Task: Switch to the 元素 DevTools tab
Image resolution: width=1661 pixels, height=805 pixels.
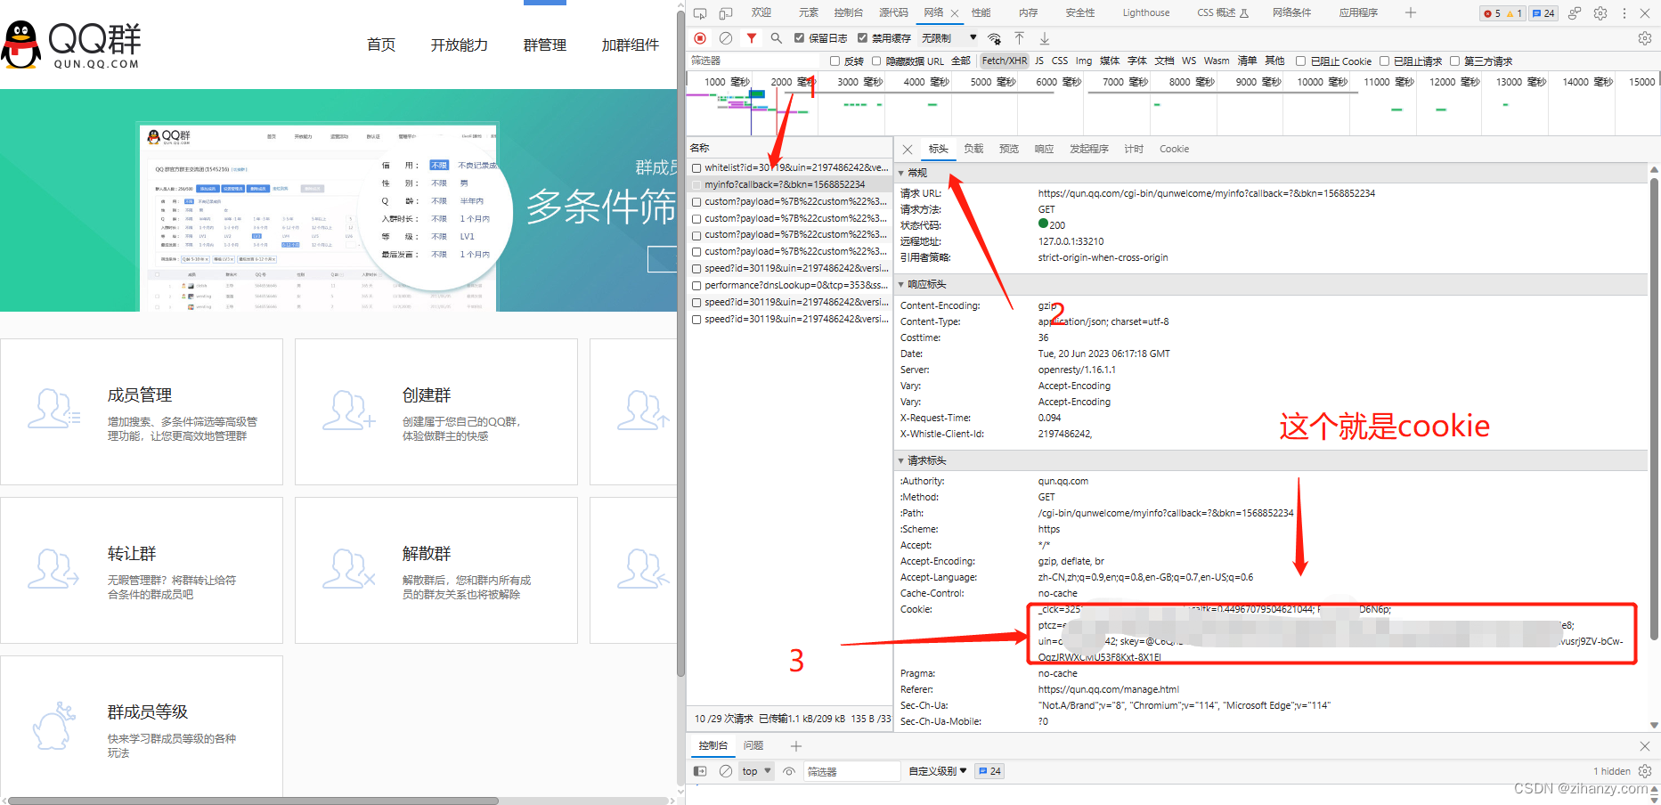Action: point(808,12)
